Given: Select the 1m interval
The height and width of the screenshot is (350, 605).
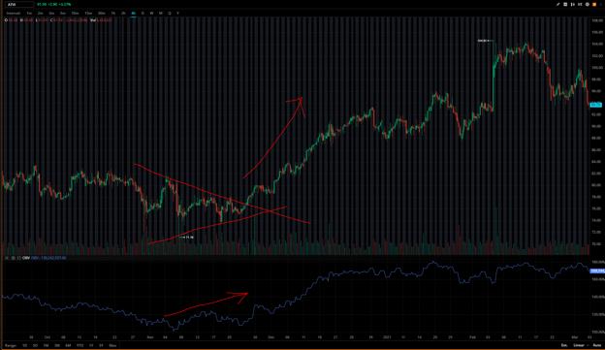Looking at the screenshot, I should coord(29,14).
